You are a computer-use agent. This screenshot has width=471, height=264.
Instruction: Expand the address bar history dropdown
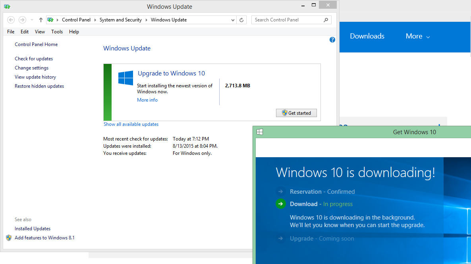pyautogui.click(x=233, y=20)
